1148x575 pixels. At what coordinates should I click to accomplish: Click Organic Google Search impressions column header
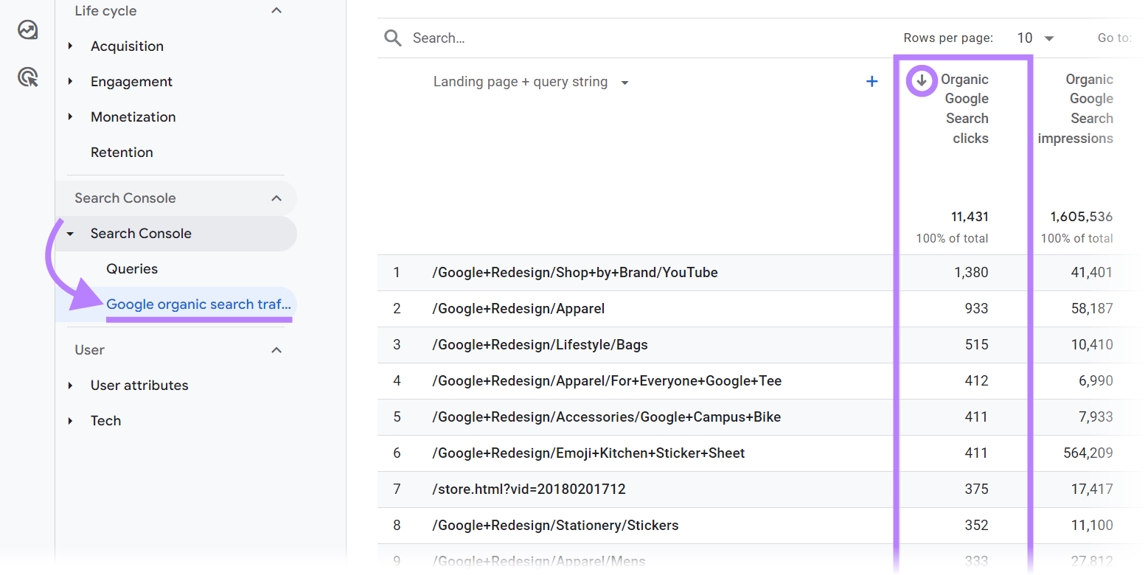1076,109
